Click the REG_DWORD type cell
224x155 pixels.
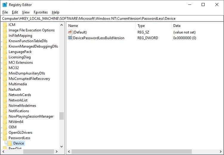coord(148,38)
